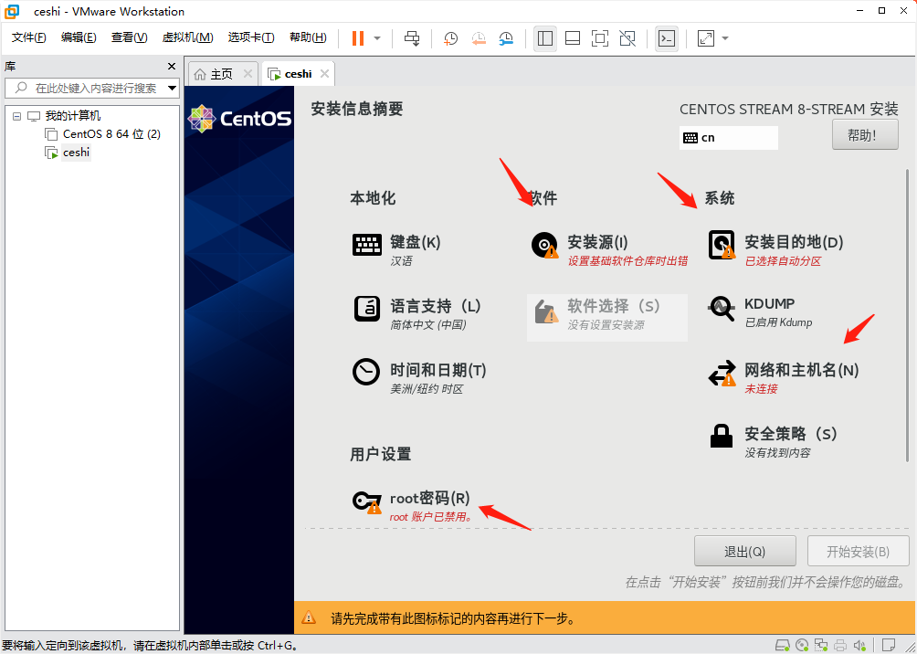Open the 帮助(H) menu
Viewport: 917px width, 654px height.
tap(308, 37)
